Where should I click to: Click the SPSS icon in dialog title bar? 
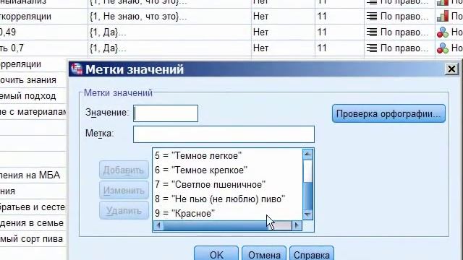click(x=77, y=69)
